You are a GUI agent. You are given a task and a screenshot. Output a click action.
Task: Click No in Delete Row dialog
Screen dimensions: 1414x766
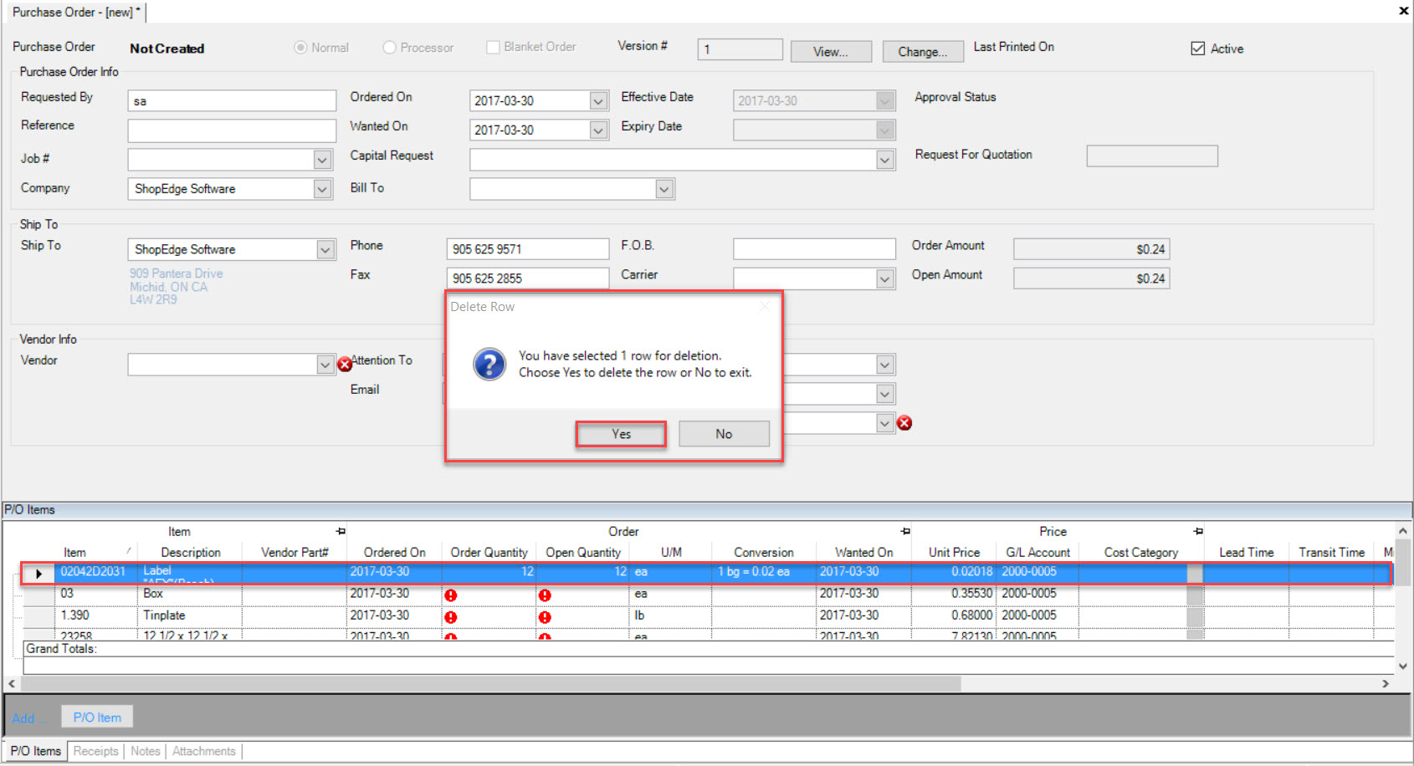click(724, 434)
